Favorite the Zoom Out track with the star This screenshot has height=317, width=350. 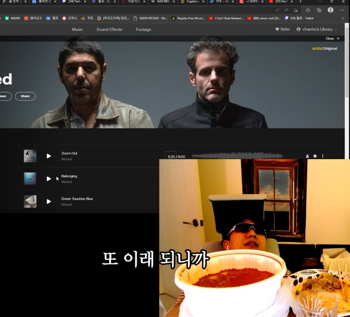[x=315, y=156]
